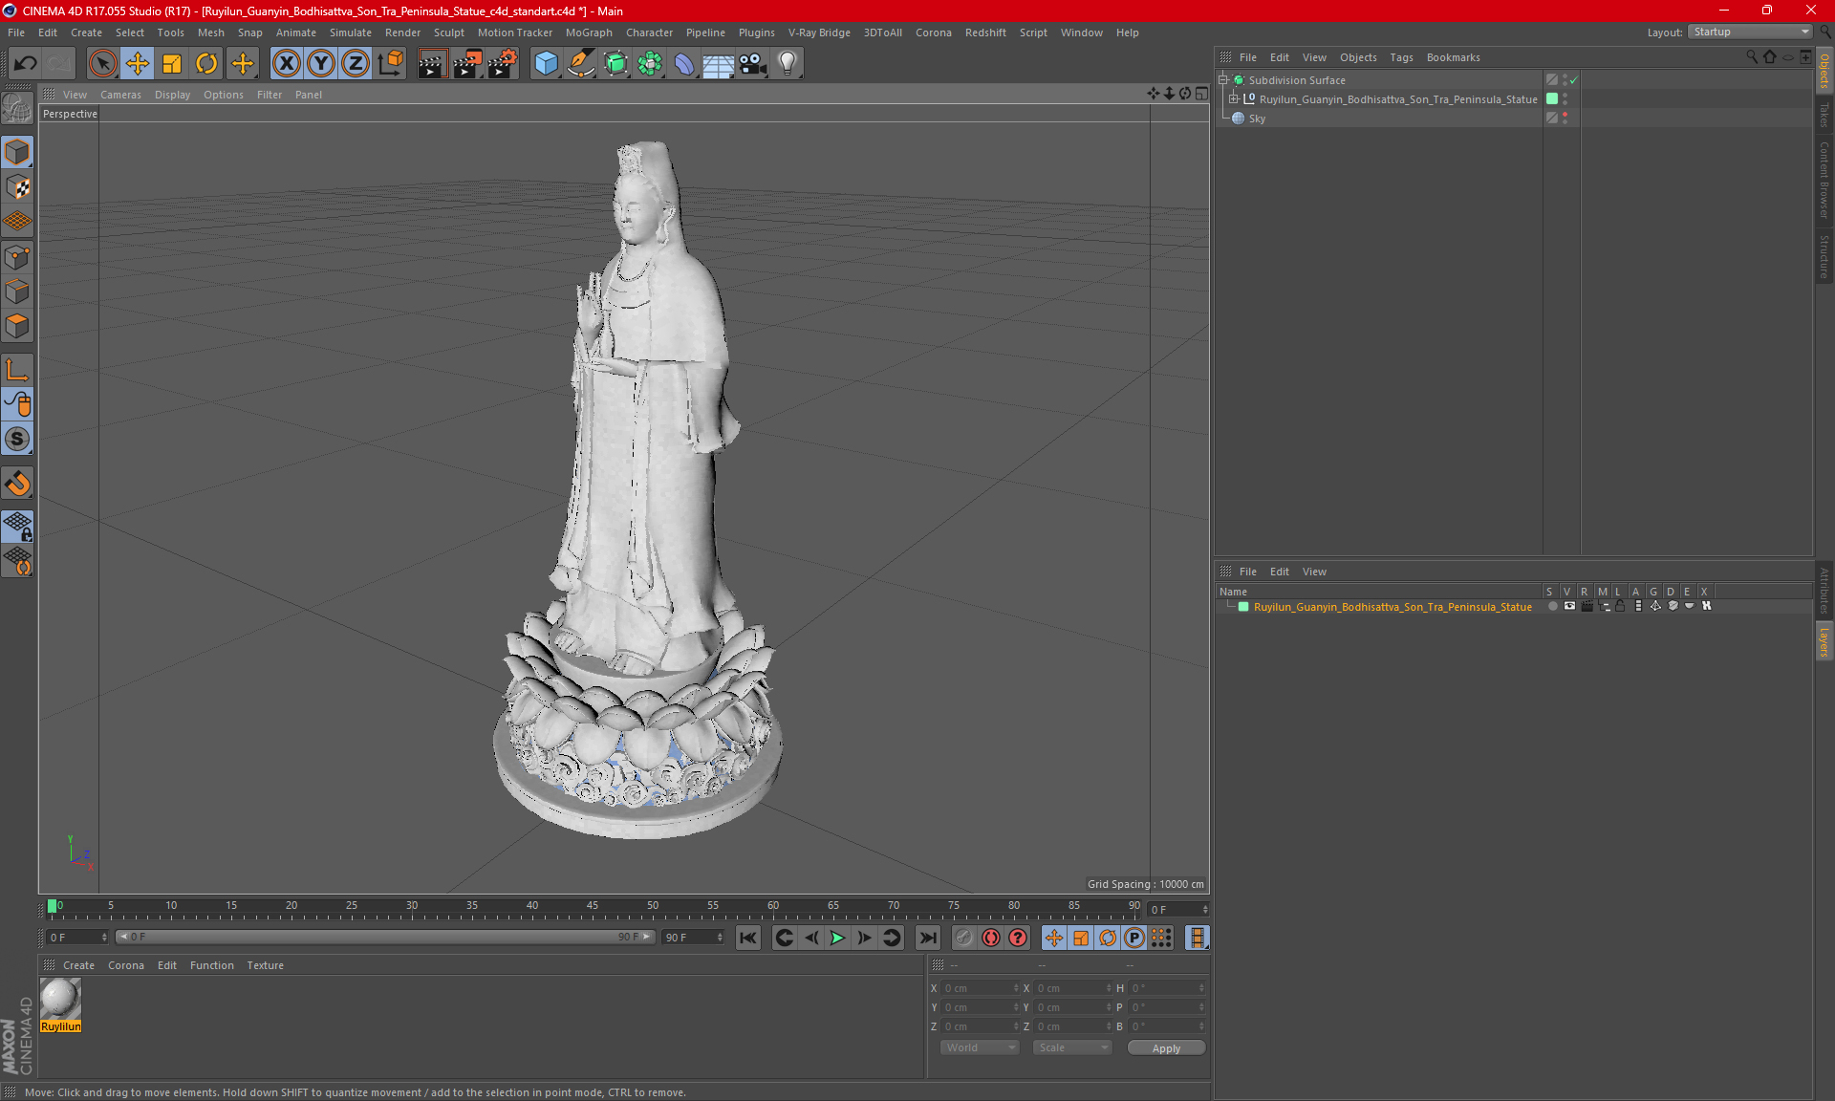
Task: Switch to Points mode
Action: click(17, 257)
